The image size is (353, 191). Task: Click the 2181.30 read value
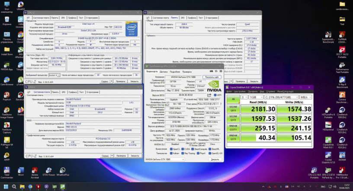tap(258, 109)
